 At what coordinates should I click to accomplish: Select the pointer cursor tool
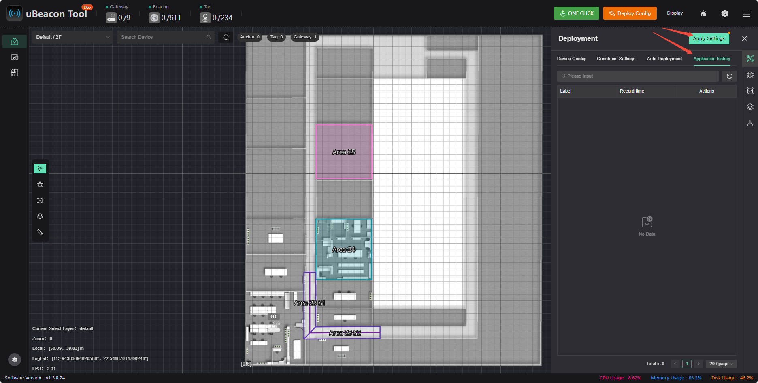tap(40, 168)
